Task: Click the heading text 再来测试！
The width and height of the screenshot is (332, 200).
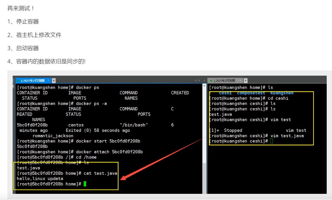Action: click(21, 8)
